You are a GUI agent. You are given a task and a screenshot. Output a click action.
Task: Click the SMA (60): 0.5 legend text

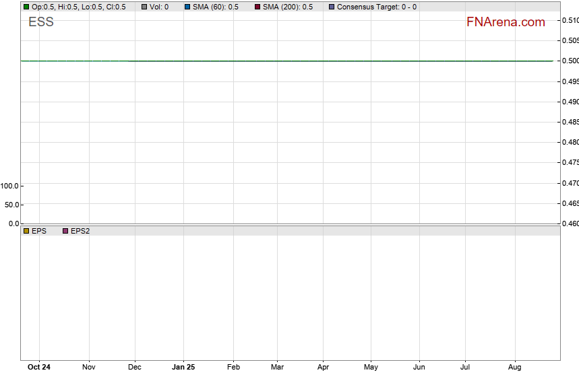point(216,7)
